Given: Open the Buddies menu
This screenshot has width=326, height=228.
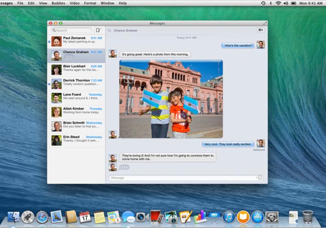Looking at the screenshot, I should [x=58, y=3].
